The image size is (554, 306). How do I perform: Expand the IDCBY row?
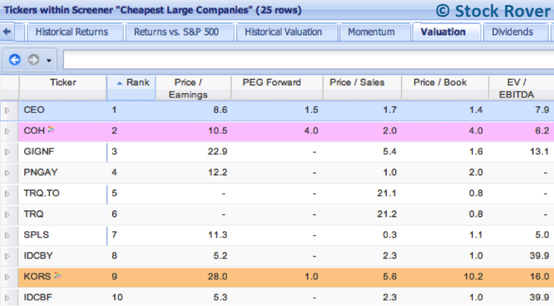coord(7,256)
